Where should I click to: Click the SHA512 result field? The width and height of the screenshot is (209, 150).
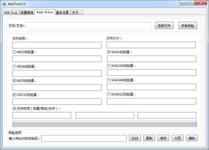(152, 101)
